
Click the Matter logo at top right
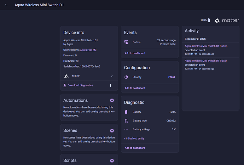pos(227,20)
